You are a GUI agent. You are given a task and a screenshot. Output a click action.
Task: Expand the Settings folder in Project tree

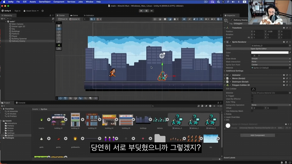[x=3, y=133]
